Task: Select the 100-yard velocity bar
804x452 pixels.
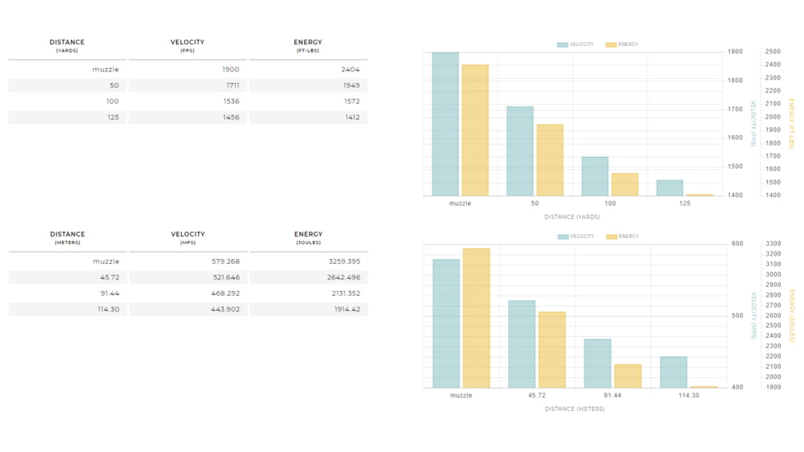Action: pos(594,176)
